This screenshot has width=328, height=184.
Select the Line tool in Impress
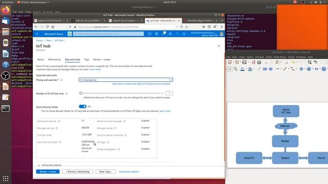coord(259,69)
